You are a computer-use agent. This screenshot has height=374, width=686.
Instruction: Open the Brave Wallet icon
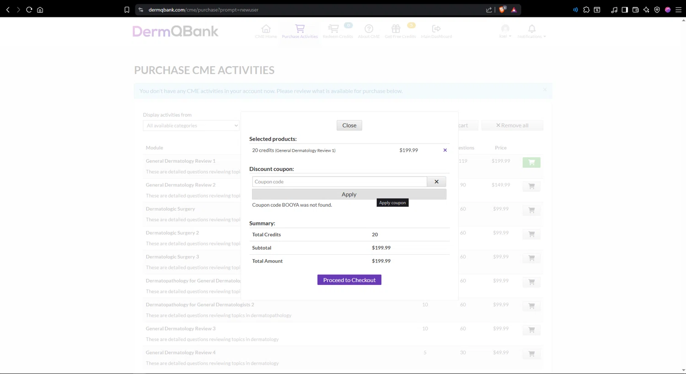click(x=636, y=10)
